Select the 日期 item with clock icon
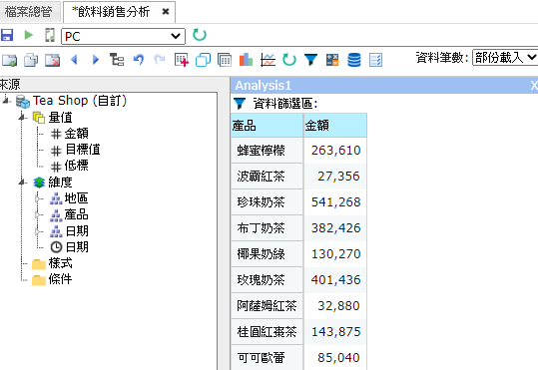This screenshot has height=370, width=538. click(x=77, y=247)
